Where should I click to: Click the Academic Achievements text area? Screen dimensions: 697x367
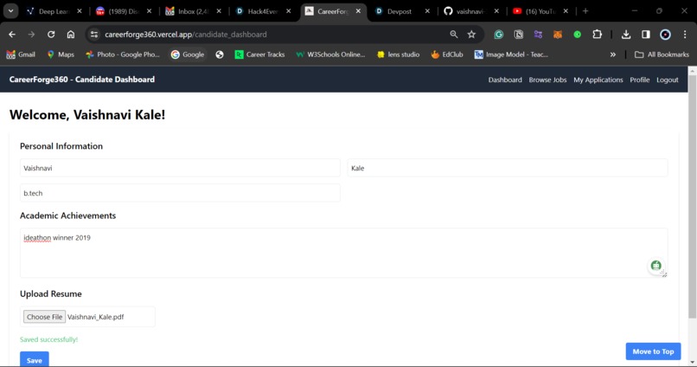343,253
